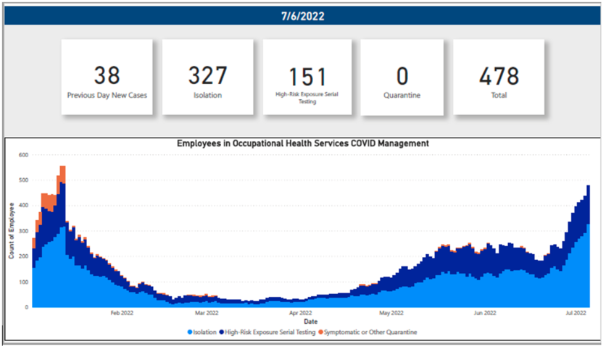
Task: Click the Feb 2022 x-axis label
Action: [x=121, y=314]
